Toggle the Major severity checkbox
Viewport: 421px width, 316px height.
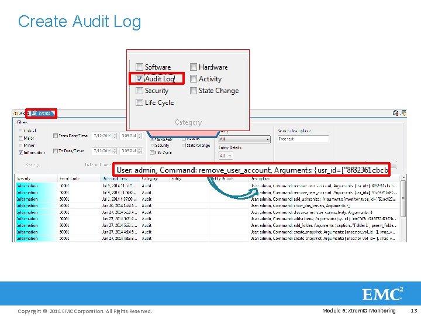(x=20, y=138)
